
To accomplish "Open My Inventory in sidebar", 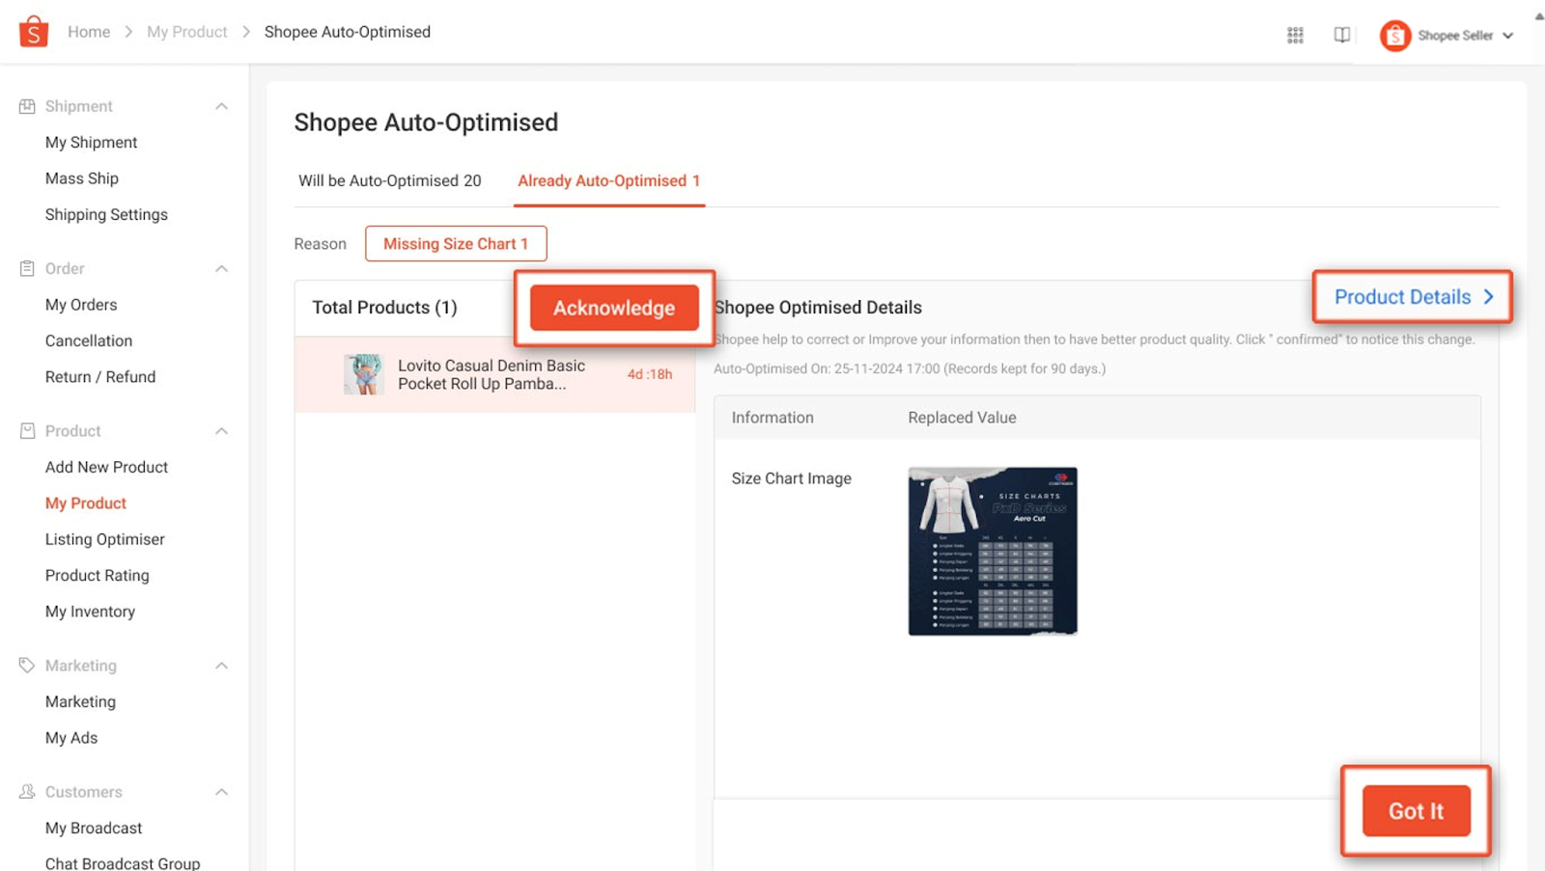I will point(90,612).
